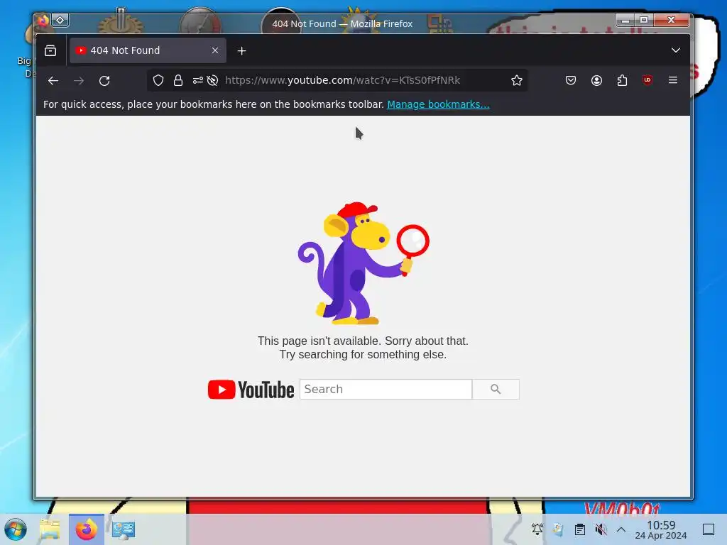
Task: Click the blocked autoplay icon
Action: (213, 81)
